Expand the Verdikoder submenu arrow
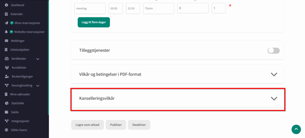Viewport: 305px width, 138px height. [38, 59]
